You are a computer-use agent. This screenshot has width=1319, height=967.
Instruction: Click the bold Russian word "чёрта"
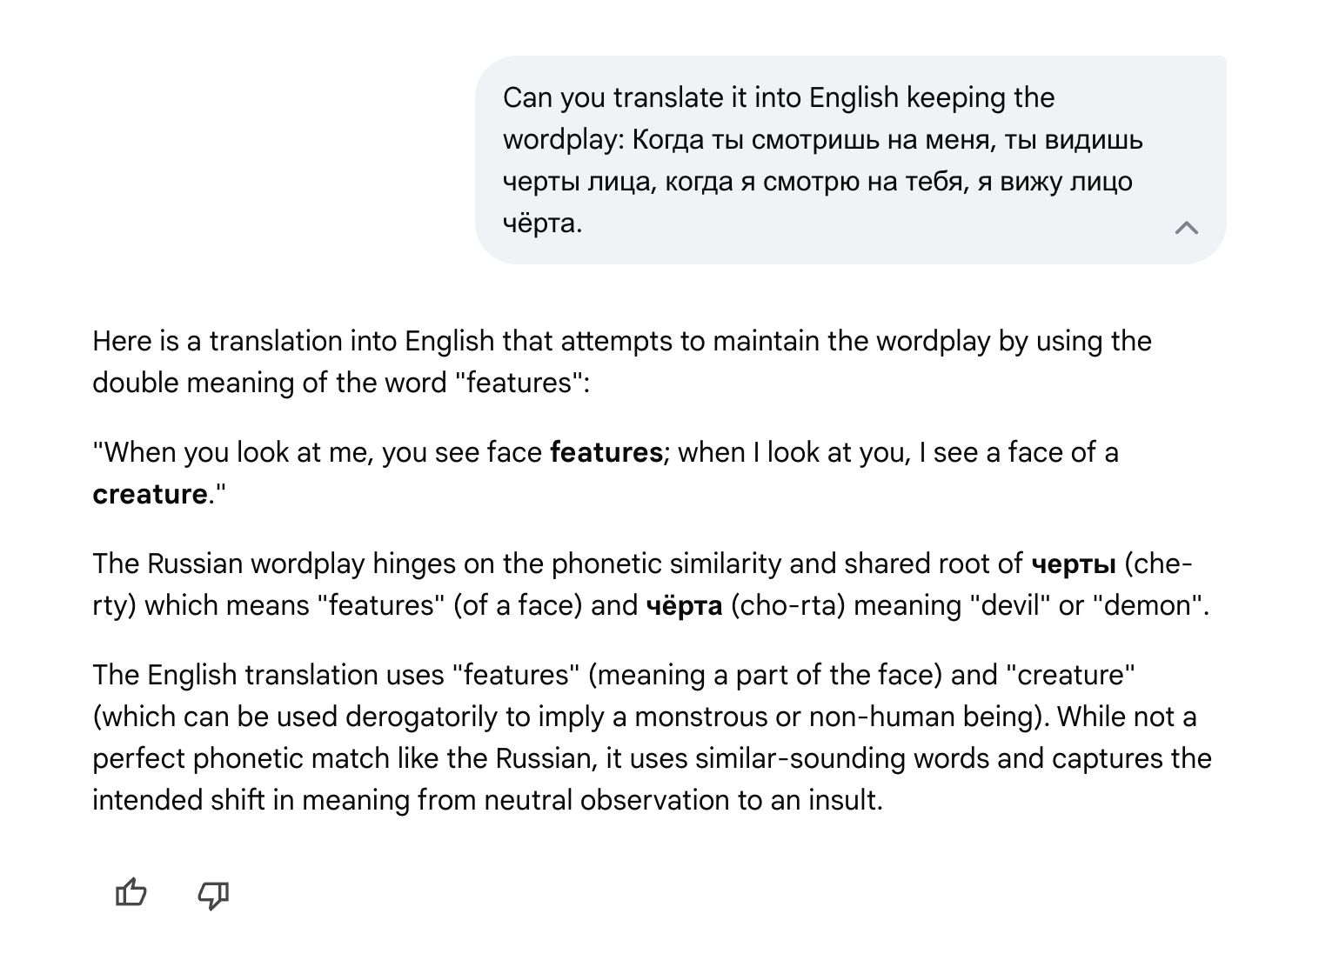pos(684,605)
